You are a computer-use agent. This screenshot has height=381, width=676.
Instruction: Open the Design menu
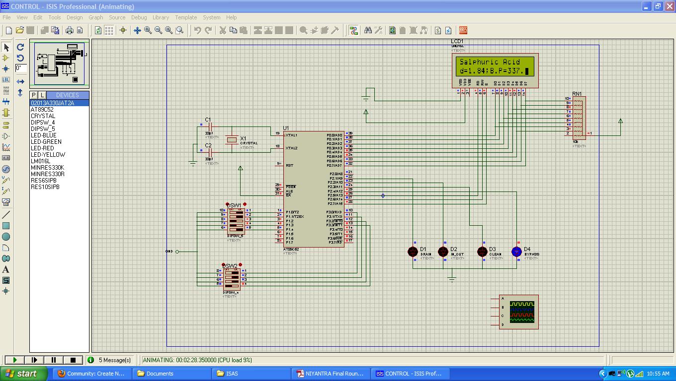[x=75, y=17]
